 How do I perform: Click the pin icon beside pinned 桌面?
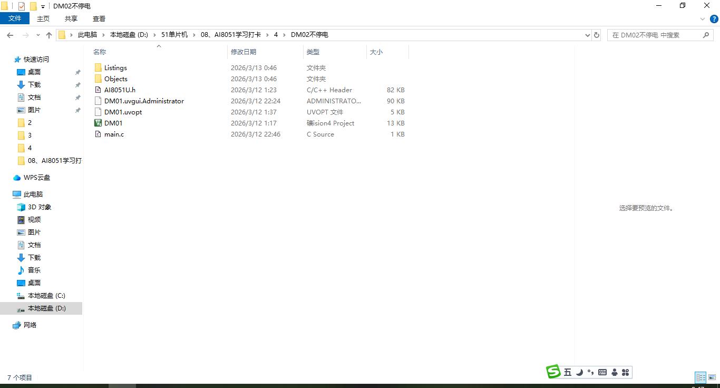pos(77,72)
